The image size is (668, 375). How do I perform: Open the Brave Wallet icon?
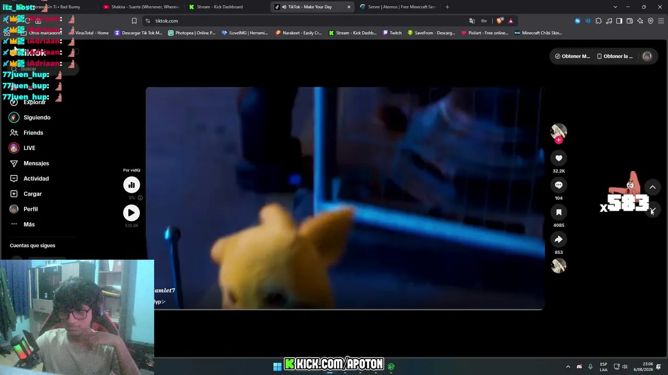pos(630,21)
